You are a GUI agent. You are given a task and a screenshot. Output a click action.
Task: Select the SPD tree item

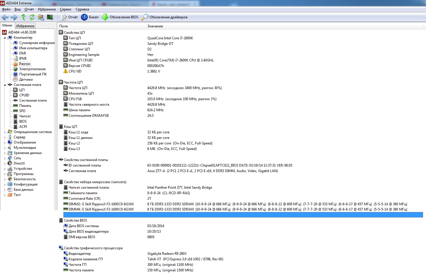(22, 111)
